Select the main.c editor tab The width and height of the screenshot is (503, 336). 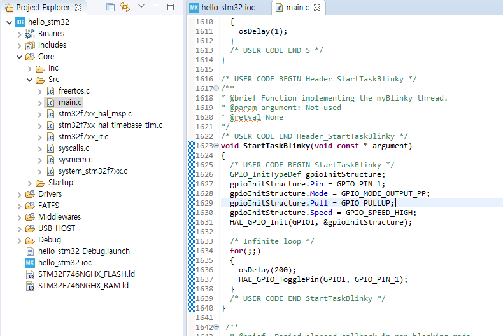[x=299, y=8]
